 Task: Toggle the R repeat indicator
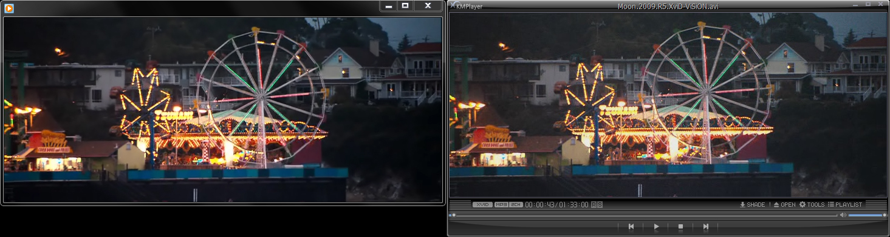(594, 205)
